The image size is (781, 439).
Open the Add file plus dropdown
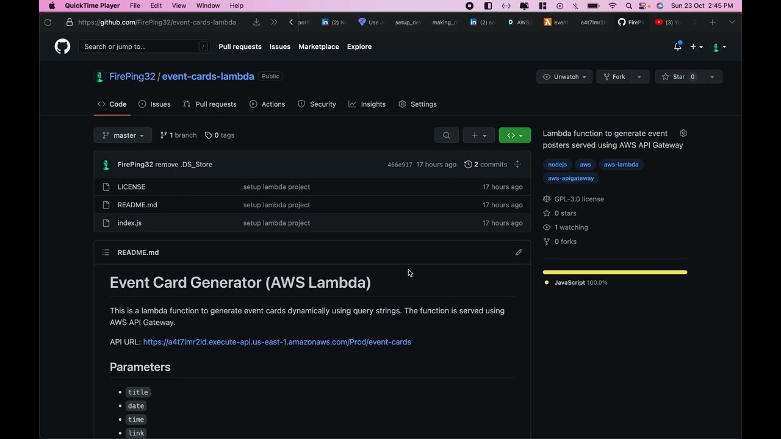point(479,135)
